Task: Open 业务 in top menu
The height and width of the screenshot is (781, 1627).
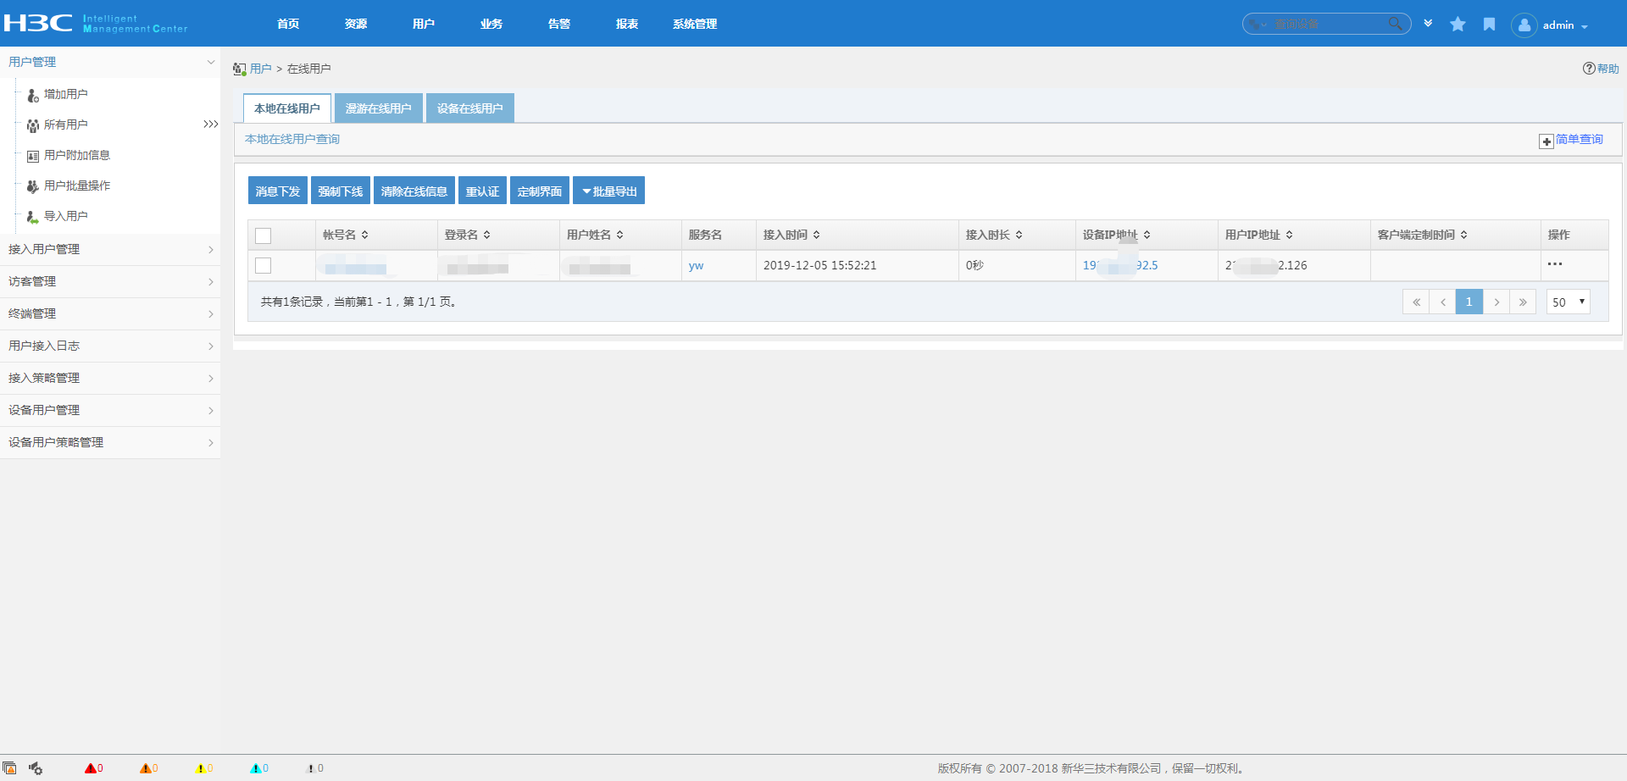Action: (x=491, y=24)
